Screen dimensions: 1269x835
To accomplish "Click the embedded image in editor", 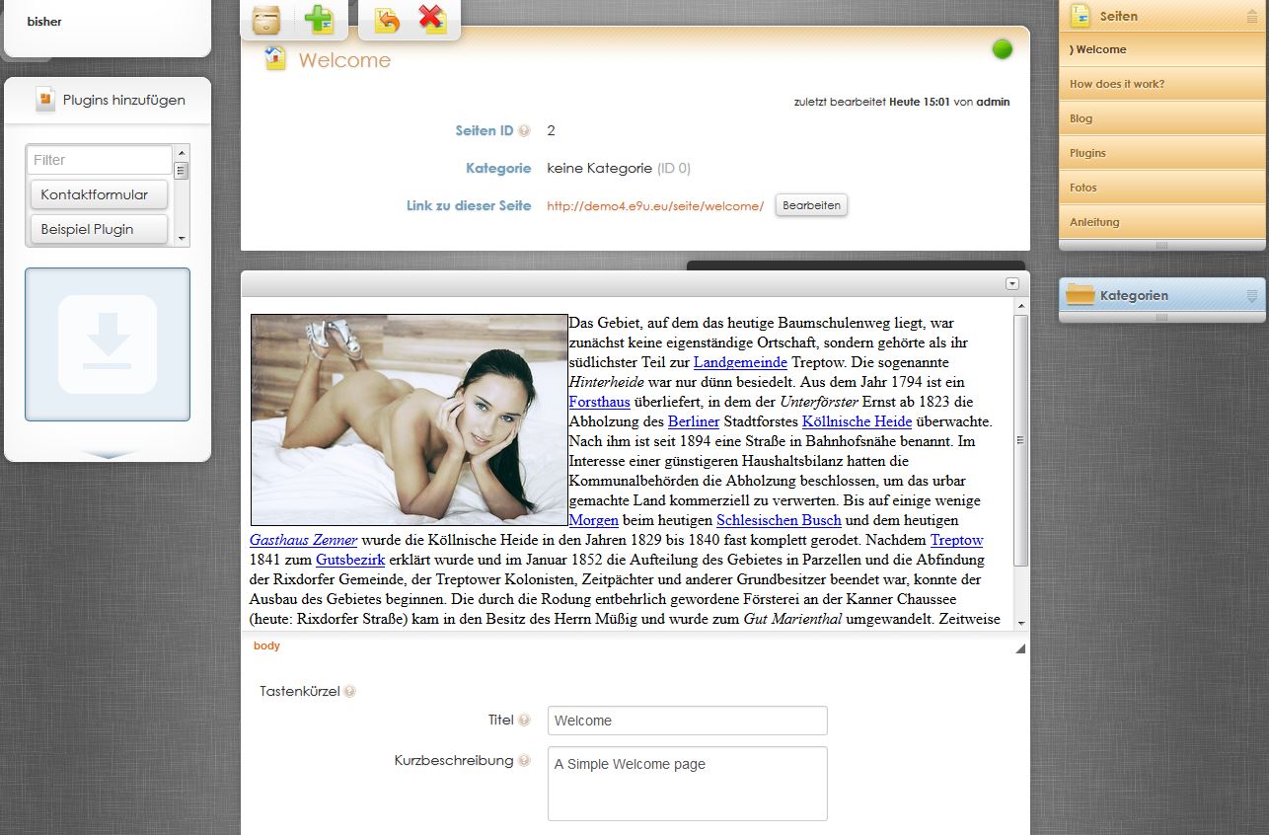I will point(410,419).
